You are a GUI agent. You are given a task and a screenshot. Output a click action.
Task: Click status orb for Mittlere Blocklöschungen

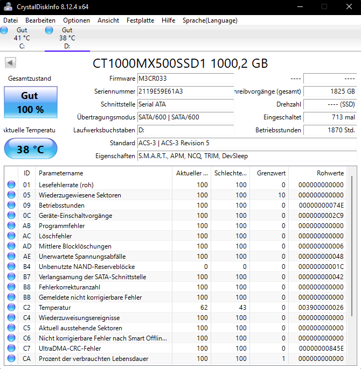click(11, 246)
